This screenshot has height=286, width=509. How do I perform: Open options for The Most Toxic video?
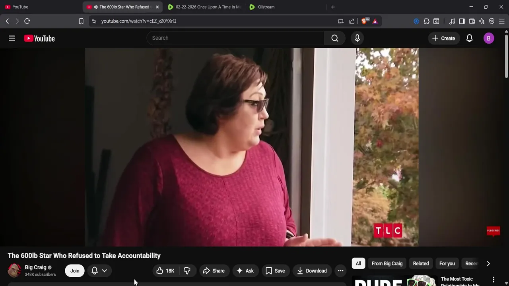[493, 280]
